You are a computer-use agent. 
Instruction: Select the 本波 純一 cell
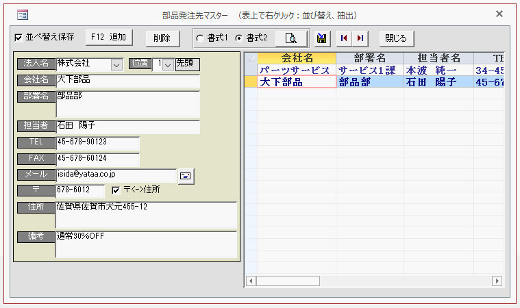coord(438,70)
